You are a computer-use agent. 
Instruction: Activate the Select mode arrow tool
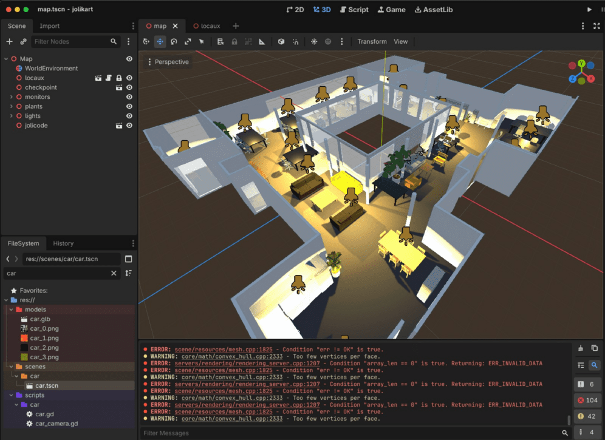[x=202, y=42]
